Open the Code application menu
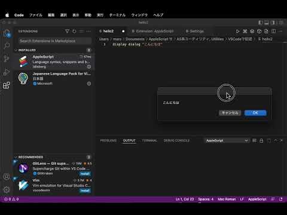Screen dimensions: 287x215 pyautogui.click(x=19, y=15)
